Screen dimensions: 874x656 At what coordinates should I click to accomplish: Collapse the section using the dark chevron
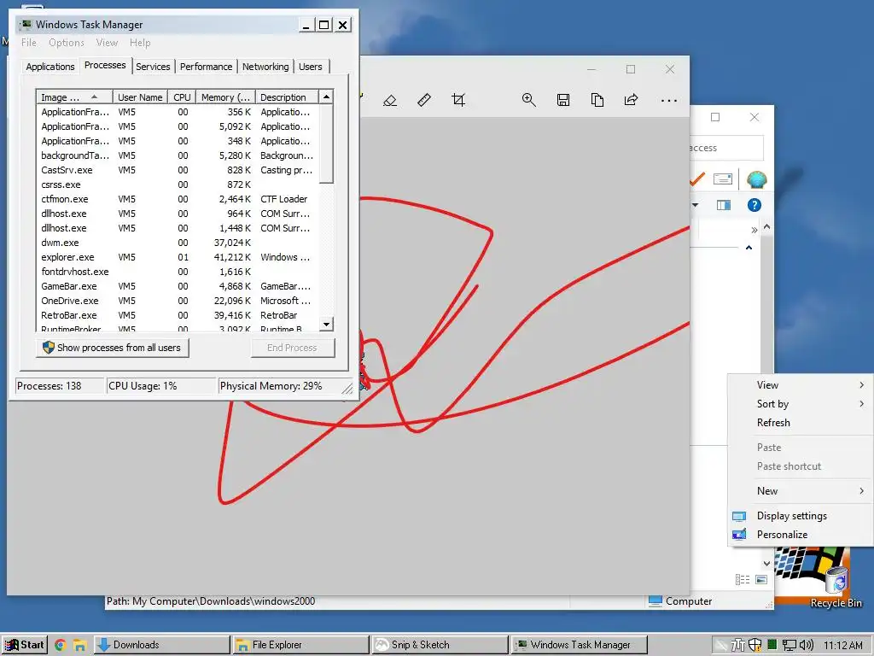(749, 247)
